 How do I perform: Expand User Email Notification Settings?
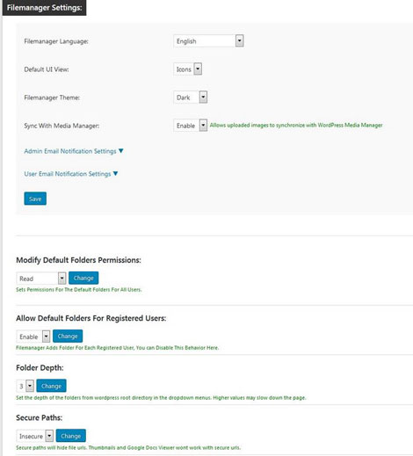pos(68,174)
